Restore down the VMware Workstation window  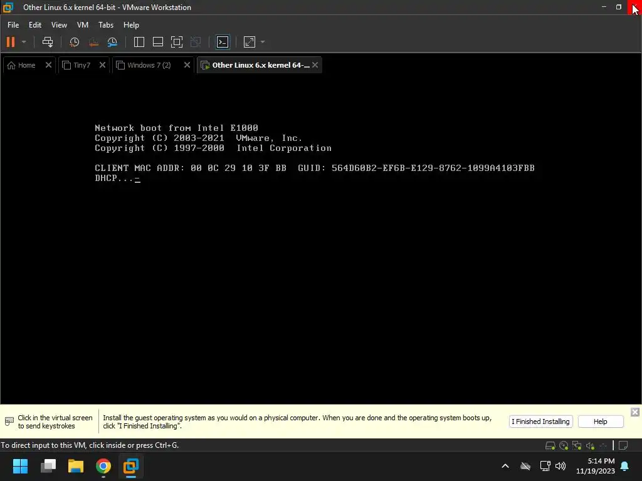tap(619, 7)
